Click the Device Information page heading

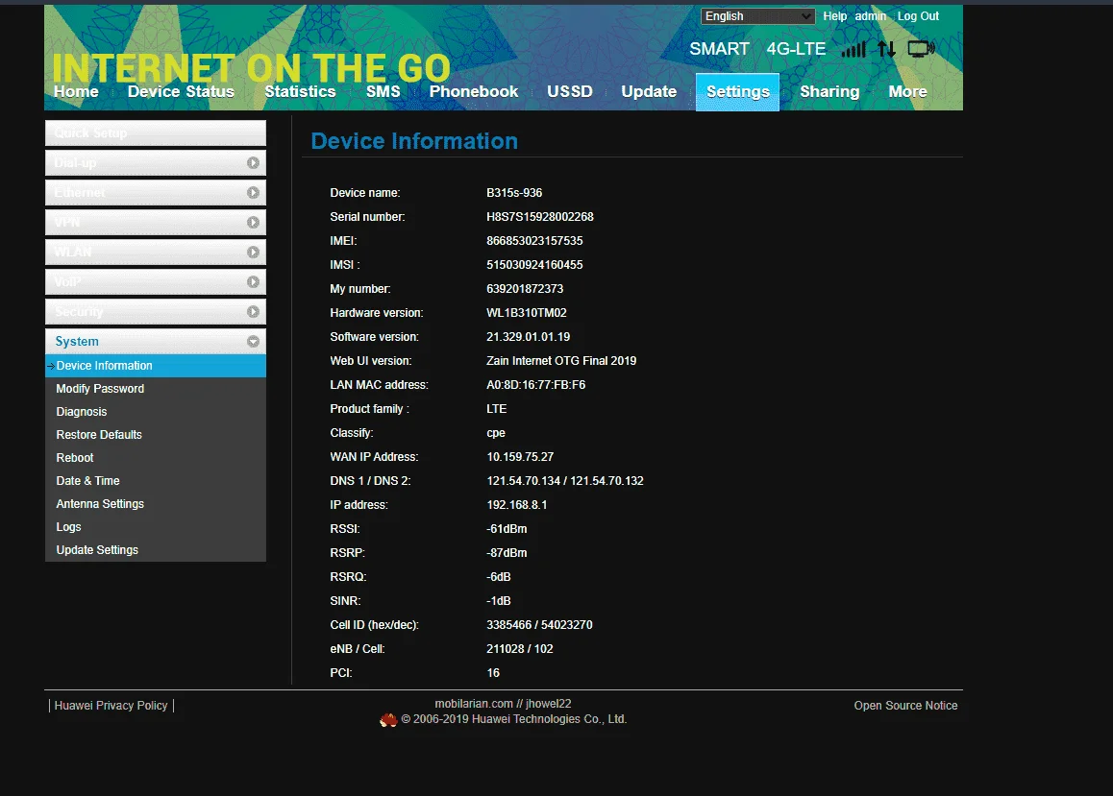(414, 141)
